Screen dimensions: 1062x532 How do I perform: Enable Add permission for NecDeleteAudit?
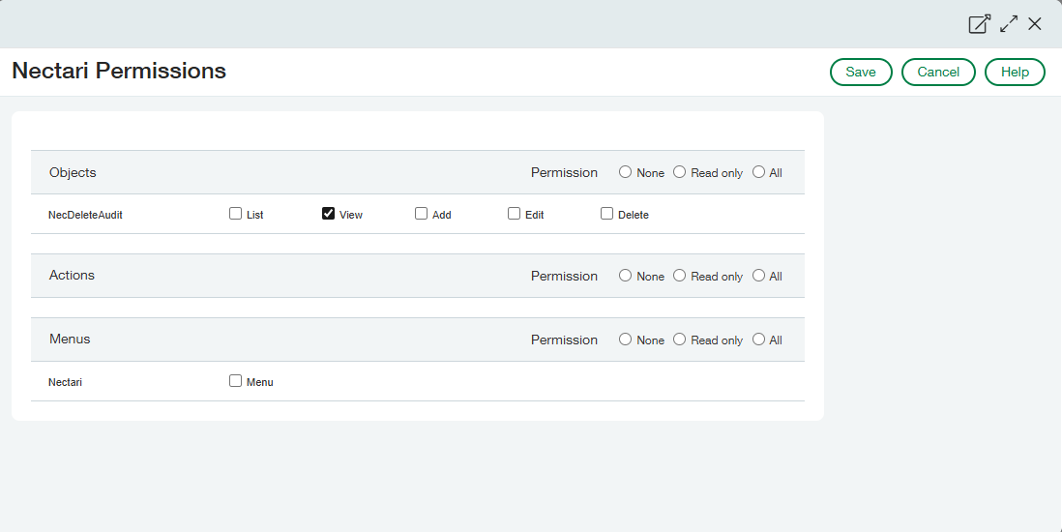(422, 214)
